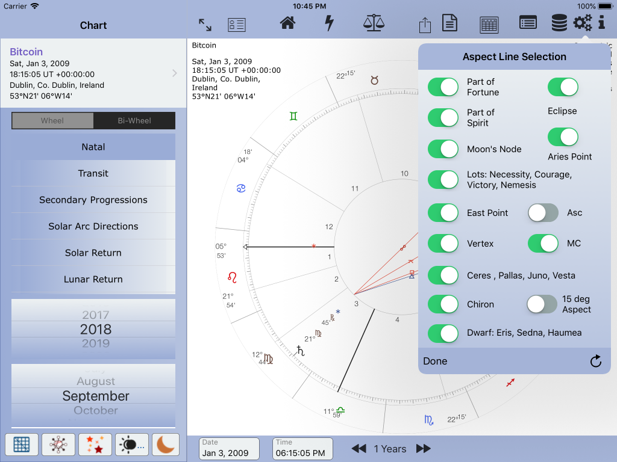The height and width of the screenshot is (462, 617).
Task: Edit the Date field Jan 3, 2009
Action: click(229, 449)
